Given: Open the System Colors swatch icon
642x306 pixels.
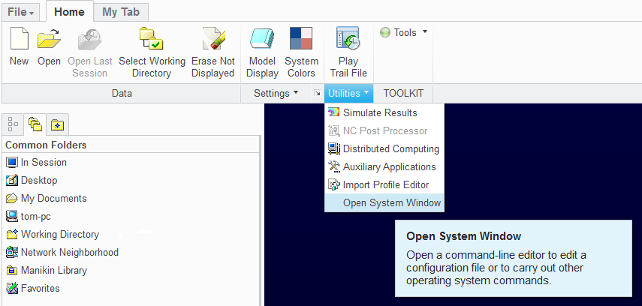Looking at the screenshot, I should (301, 38).
